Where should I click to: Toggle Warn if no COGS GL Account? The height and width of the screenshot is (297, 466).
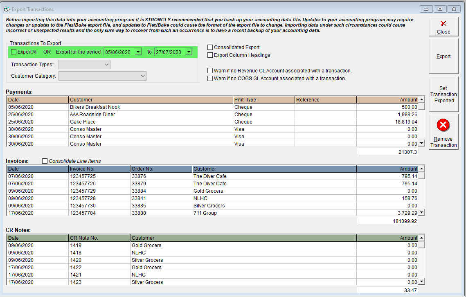click(x=210, y=79)
